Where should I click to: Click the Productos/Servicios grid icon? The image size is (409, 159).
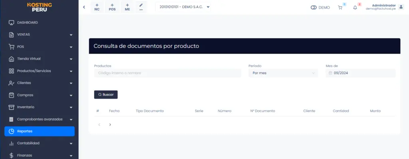[x=11, y=71]
